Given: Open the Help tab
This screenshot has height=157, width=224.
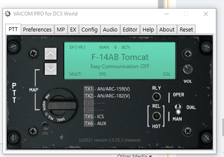Looking at the screenshot, I should pyautogui.click(x=148, y=29).
